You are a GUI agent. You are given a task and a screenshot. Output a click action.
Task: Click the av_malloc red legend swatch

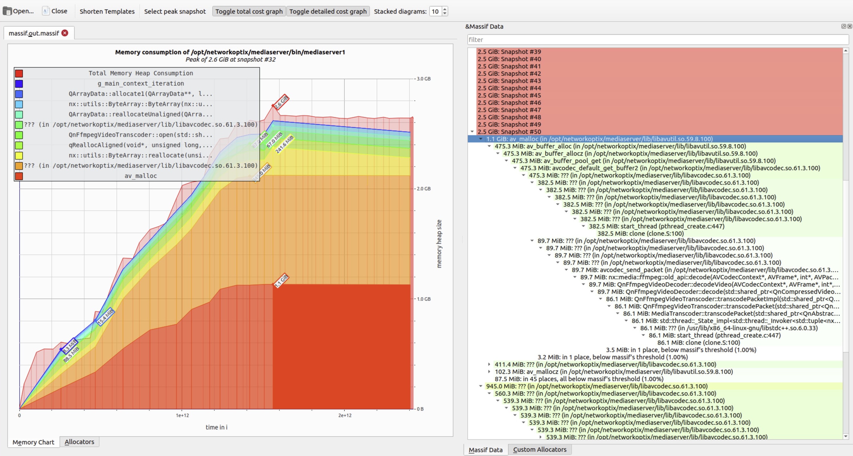click(19, 176)
